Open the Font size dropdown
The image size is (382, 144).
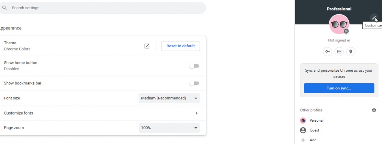[169, 98]
